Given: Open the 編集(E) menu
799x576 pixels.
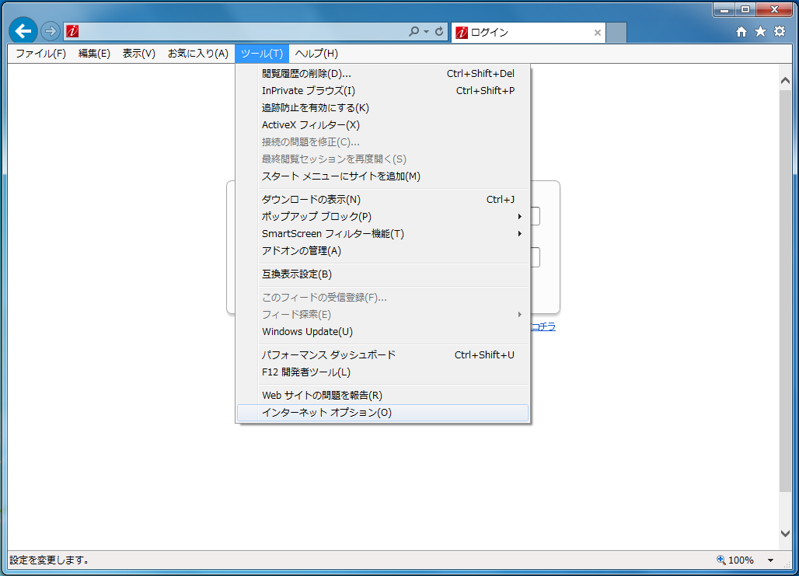Looking at the screenshot, I should tap(94, 54).
